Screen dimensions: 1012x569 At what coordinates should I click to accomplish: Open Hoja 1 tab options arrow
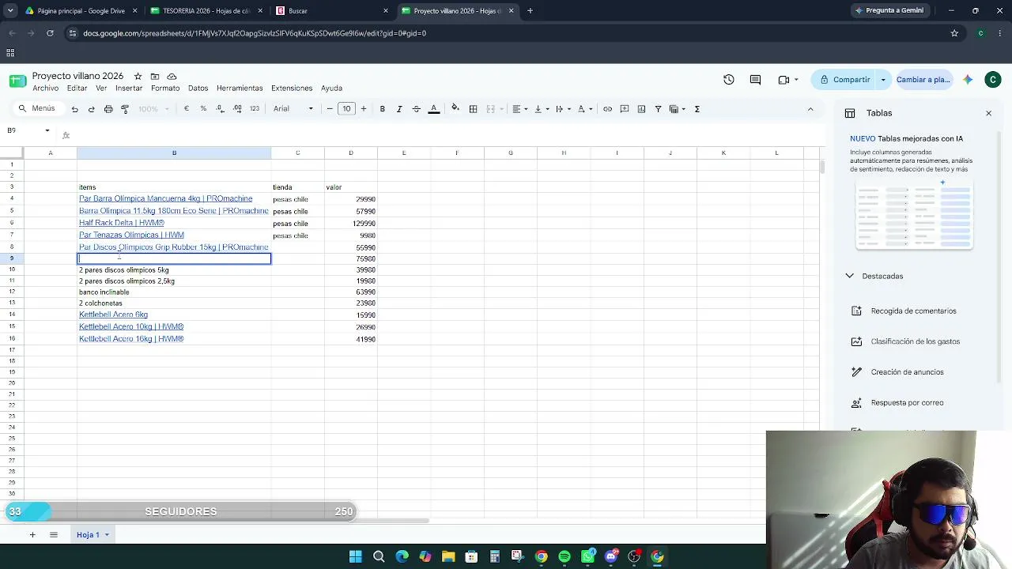click(x=106, y=535)
